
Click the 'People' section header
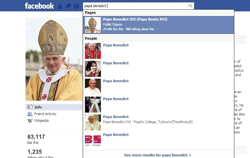91,39
